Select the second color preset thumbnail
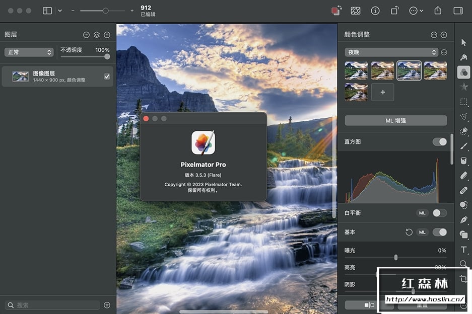This screenshot has width=472, height=314. (382, 70)
